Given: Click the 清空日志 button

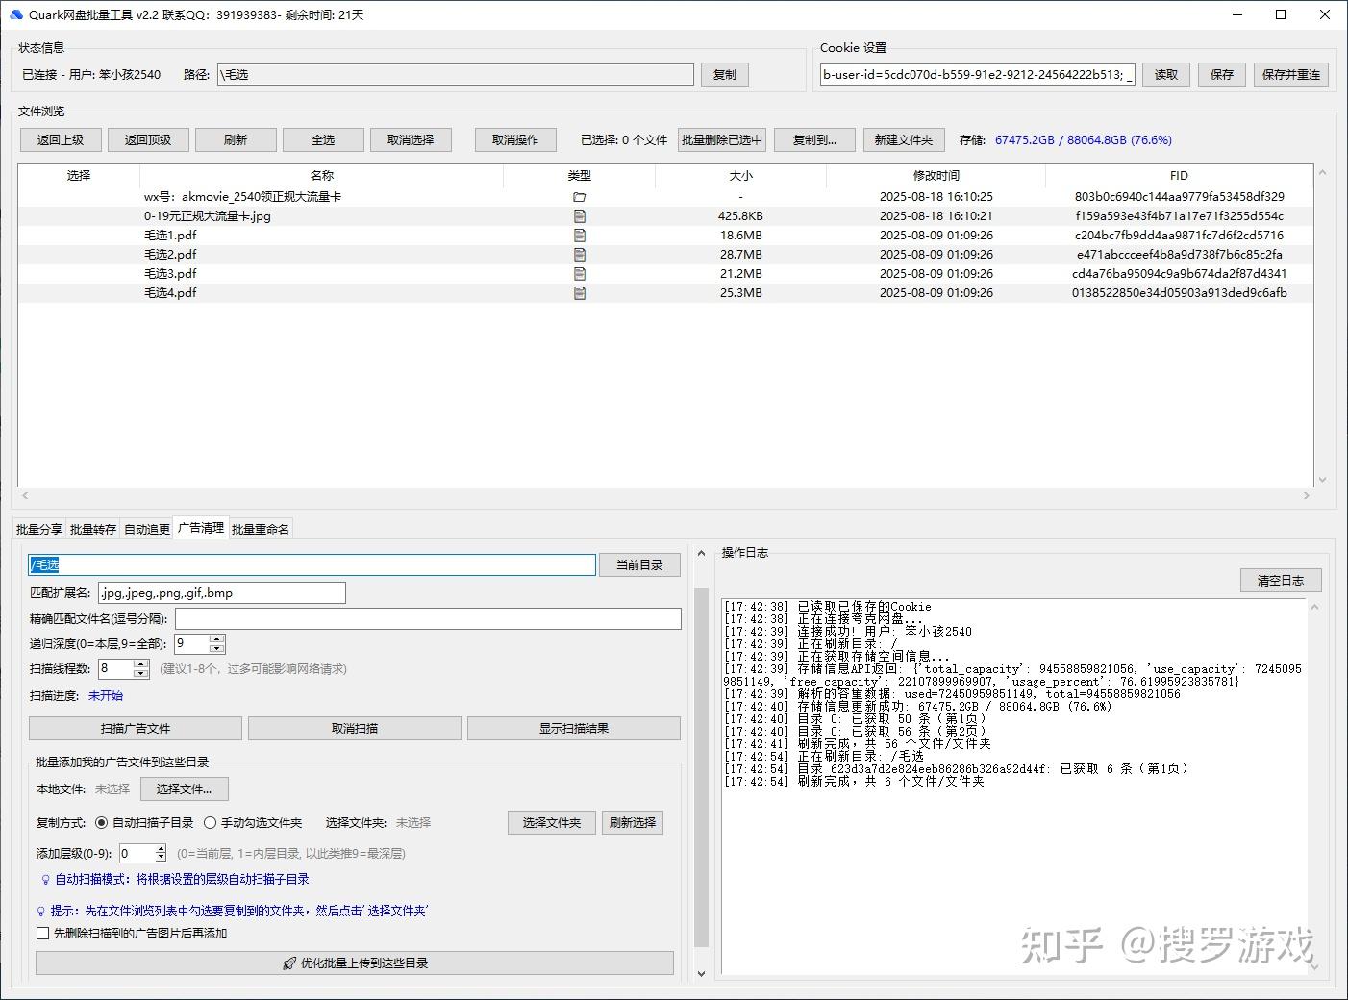Looking at the screenshot, I should tap(1280, 581).
